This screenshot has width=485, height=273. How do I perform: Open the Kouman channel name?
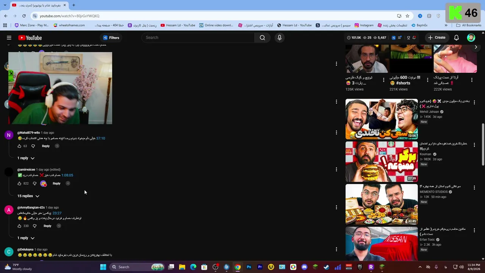pyautogui.click(x=426, y=154)
